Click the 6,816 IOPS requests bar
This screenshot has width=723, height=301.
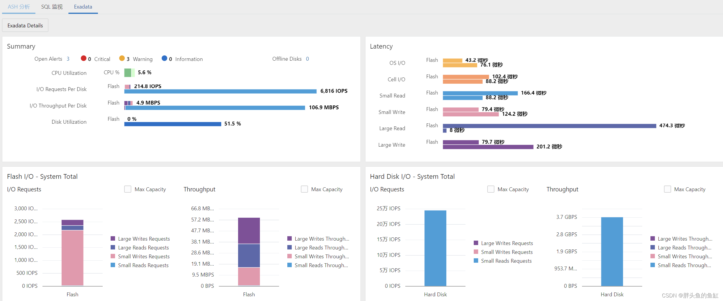tap(220, 91)
